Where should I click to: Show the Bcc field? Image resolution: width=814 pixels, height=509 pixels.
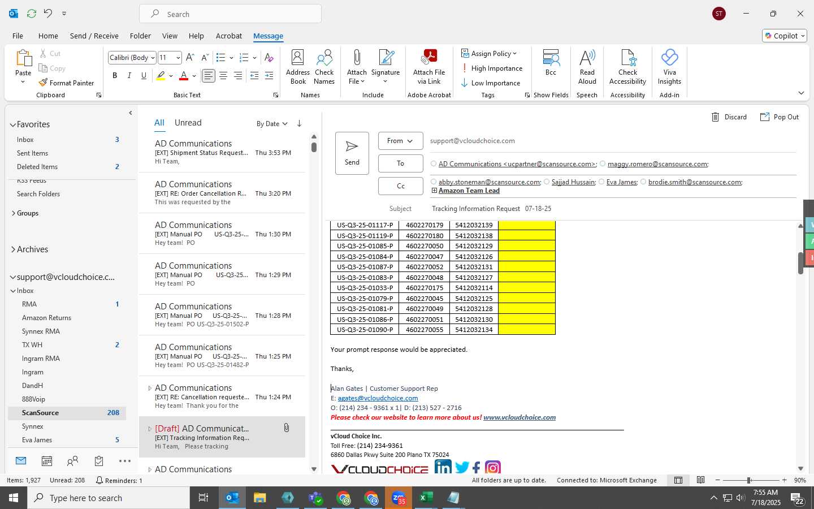[551, 62]
